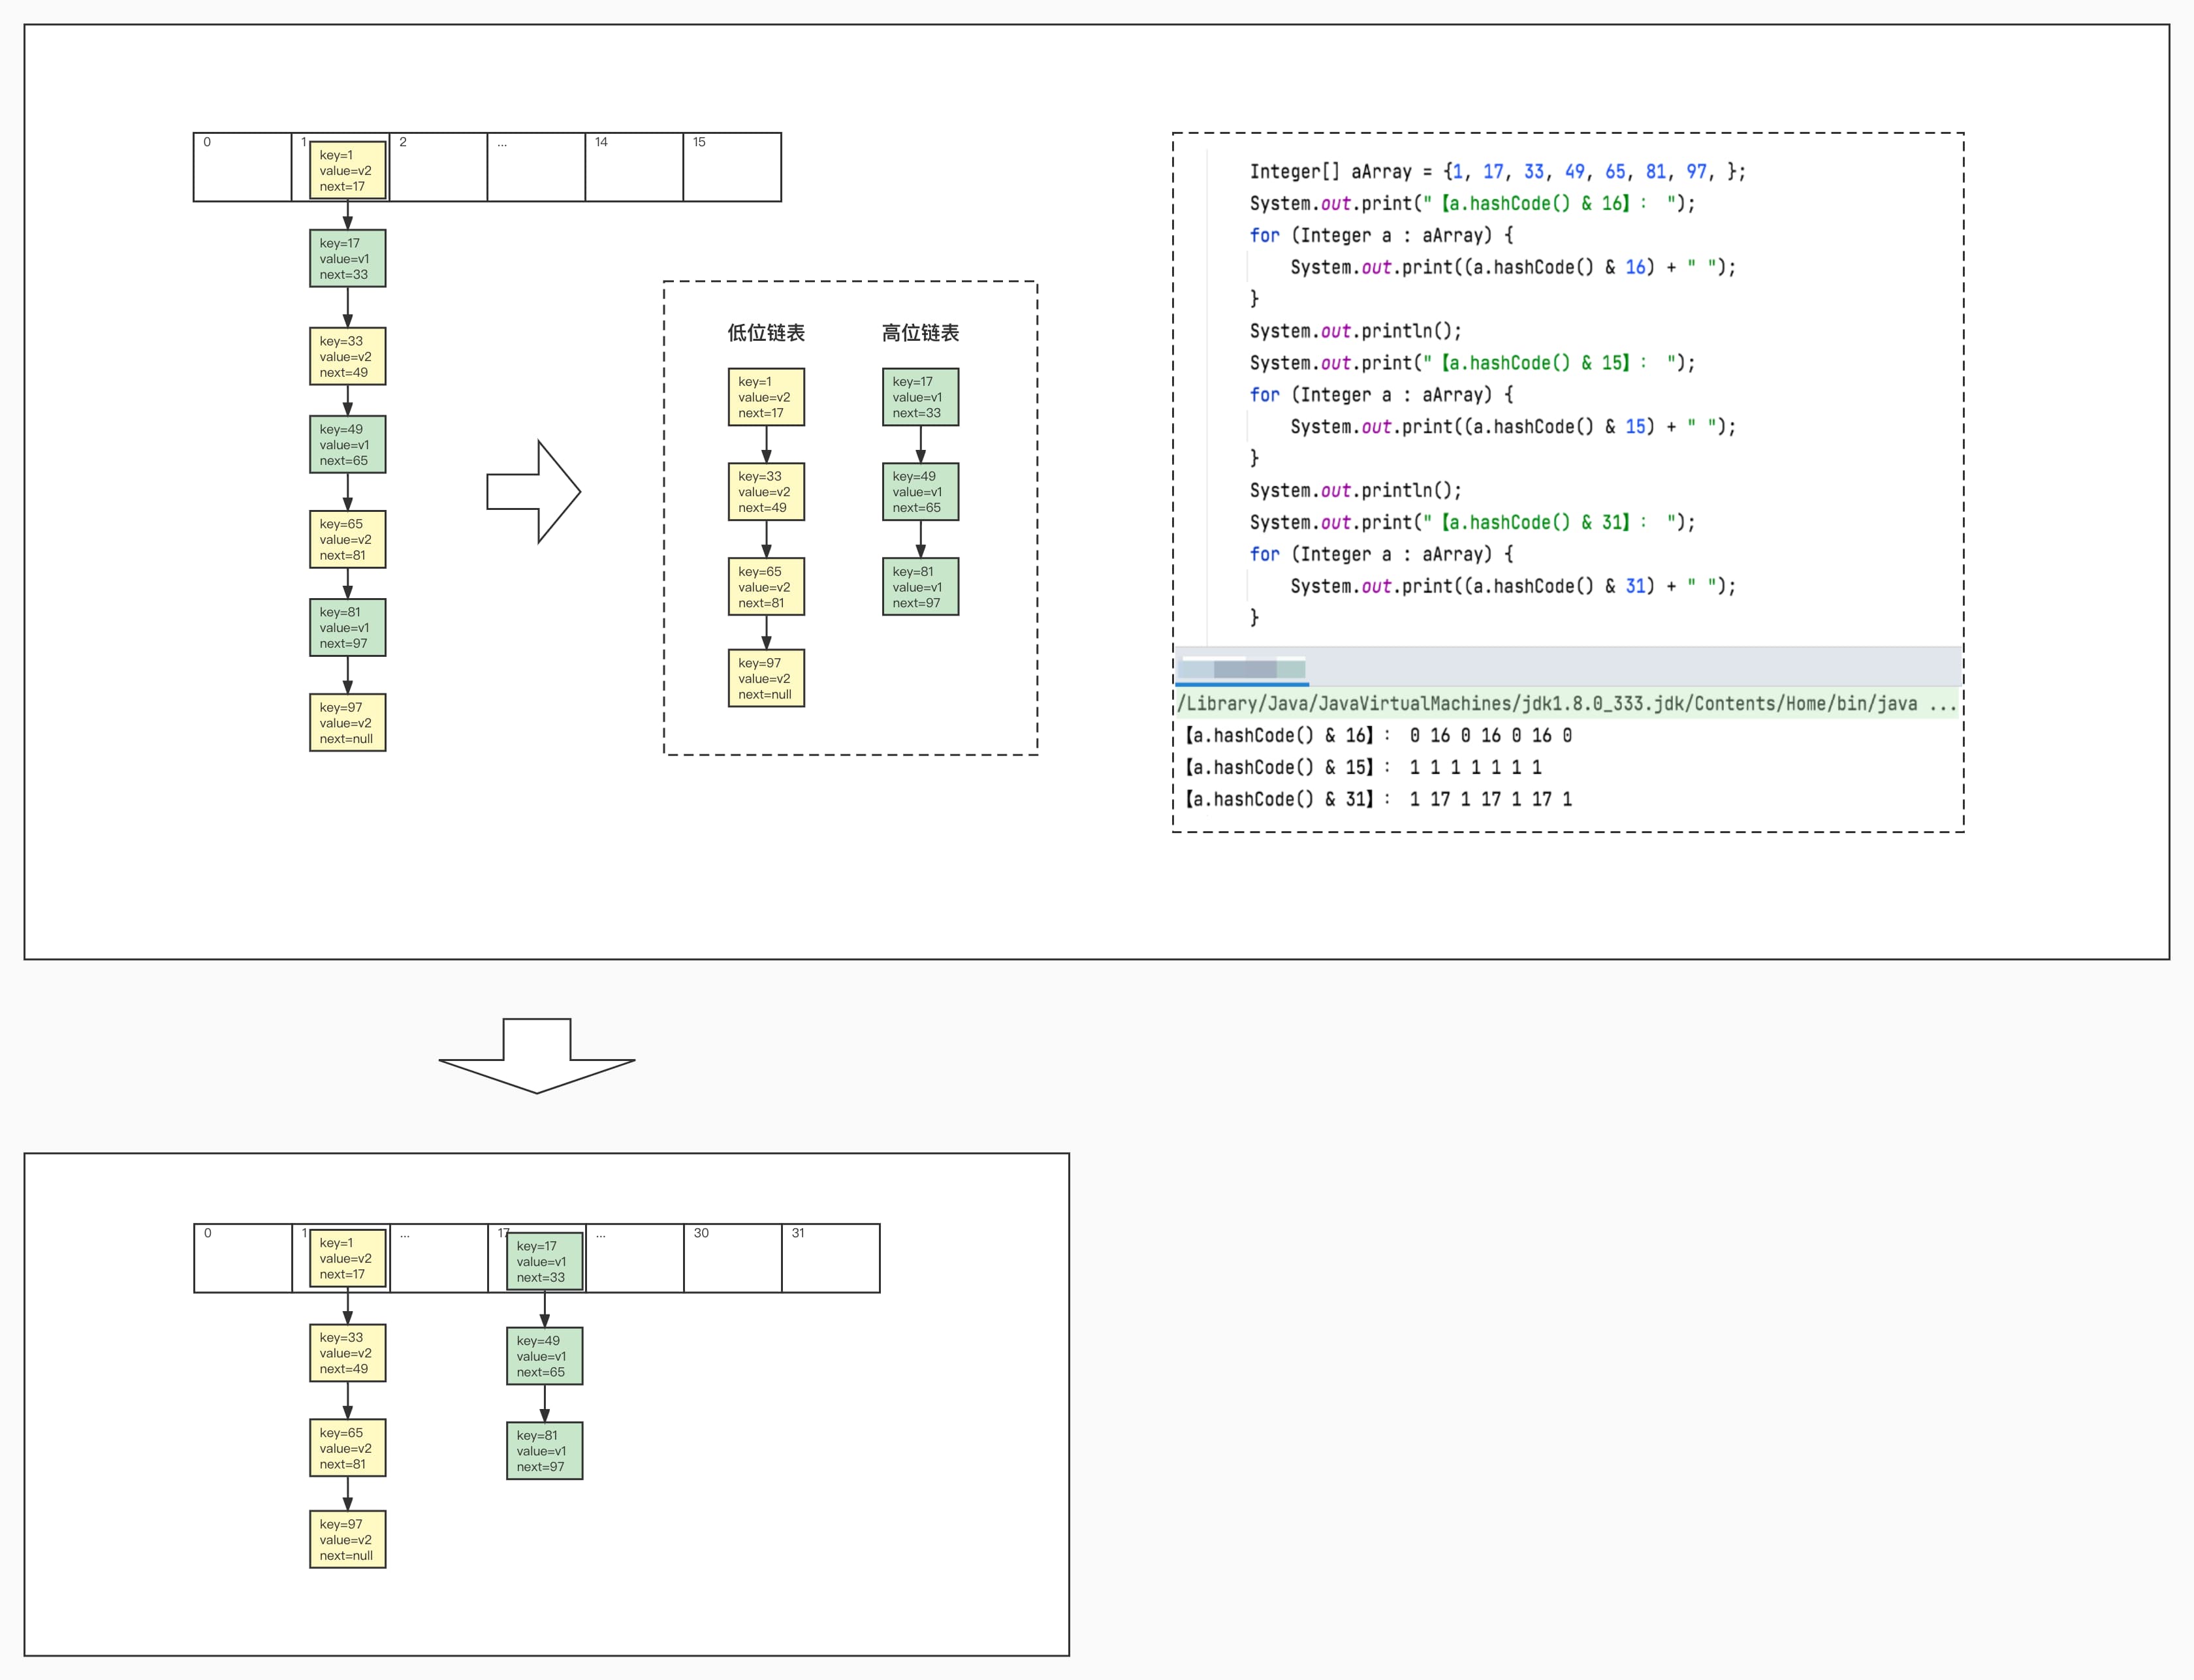Click console output 0 16 0 16 0 16 0

pos(1490,736)
